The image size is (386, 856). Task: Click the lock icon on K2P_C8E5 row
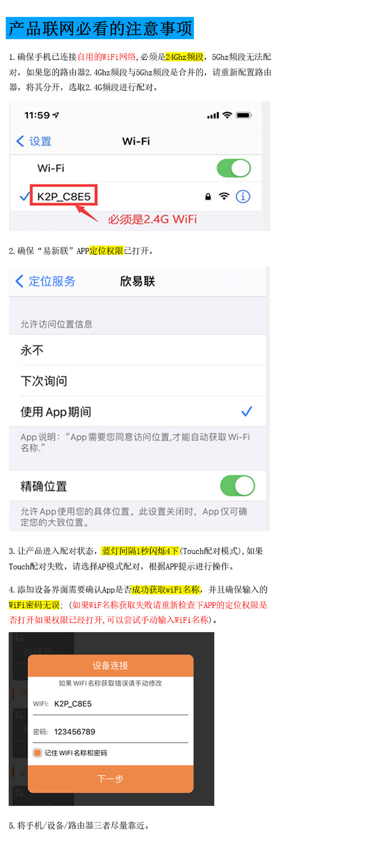[208, 197]
